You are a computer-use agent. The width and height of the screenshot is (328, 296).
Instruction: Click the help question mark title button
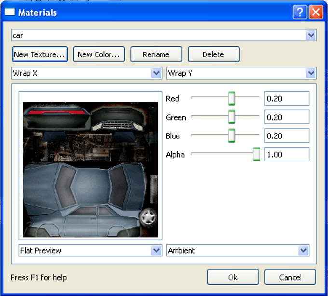300,13
